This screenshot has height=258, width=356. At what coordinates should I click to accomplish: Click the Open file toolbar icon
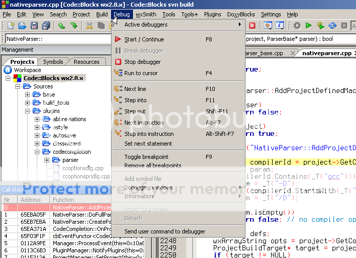tap(23, 26)
